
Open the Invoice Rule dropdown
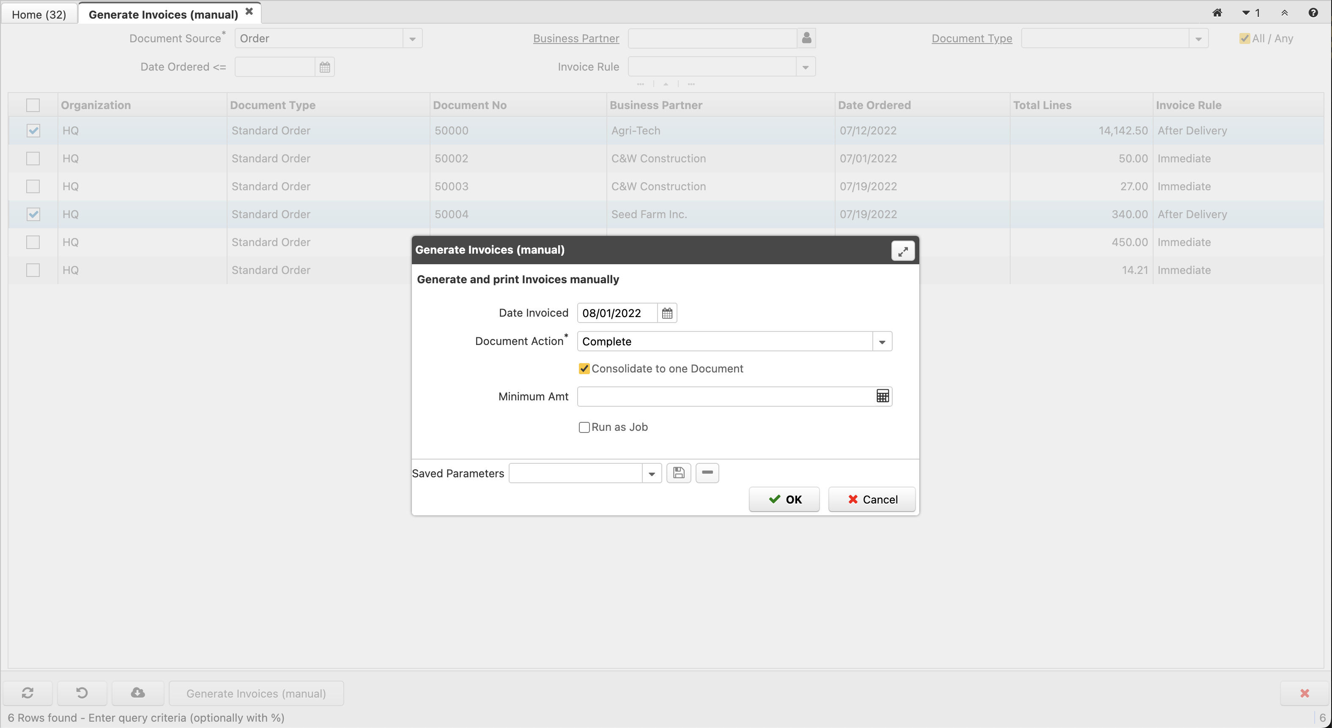pos(805,66)
